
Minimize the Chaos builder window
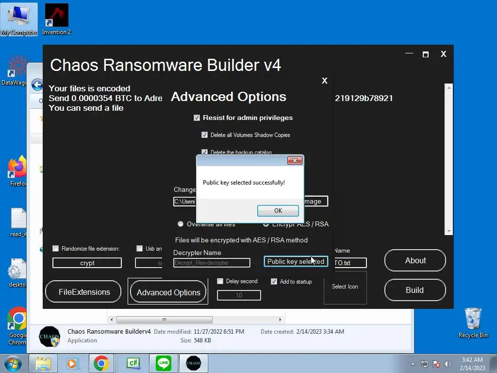click(409, 54)
